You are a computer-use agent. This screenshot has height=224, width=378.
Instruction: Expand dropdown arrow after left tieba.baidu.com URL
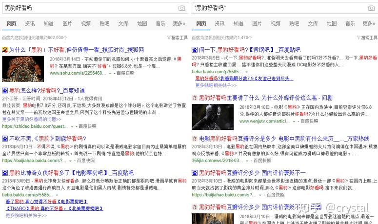pos(57,195)
